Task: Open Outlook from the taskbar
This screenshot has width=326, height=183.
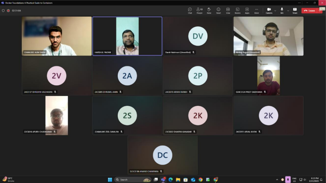Action: click(x=193, y=180)
